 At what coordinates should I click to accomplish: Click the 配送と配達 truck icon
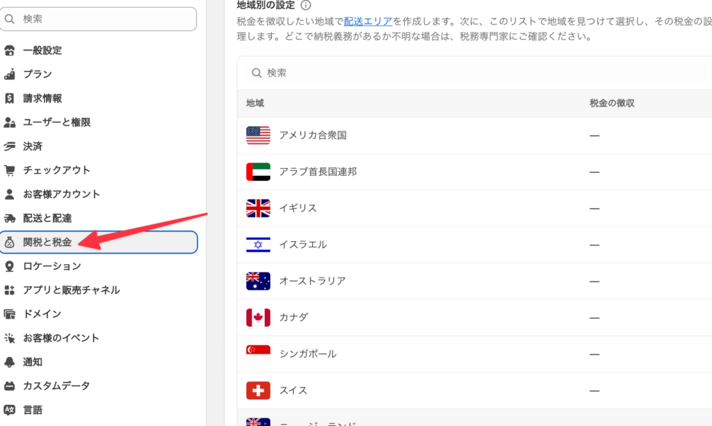[10, 218]
